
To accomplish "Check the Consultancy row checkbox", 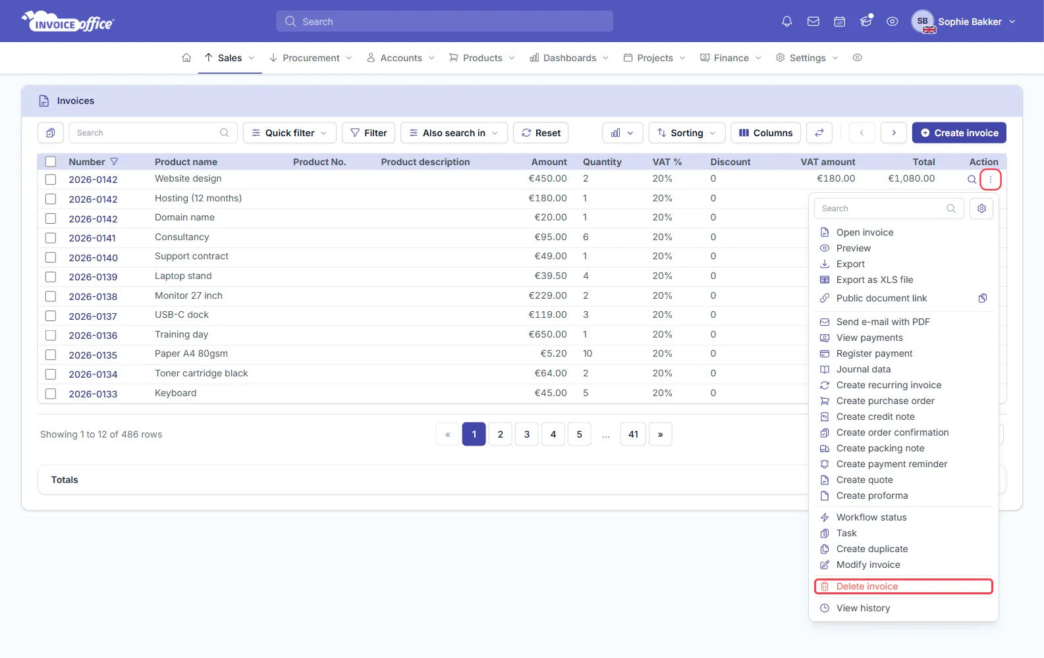I will point(51,238).
